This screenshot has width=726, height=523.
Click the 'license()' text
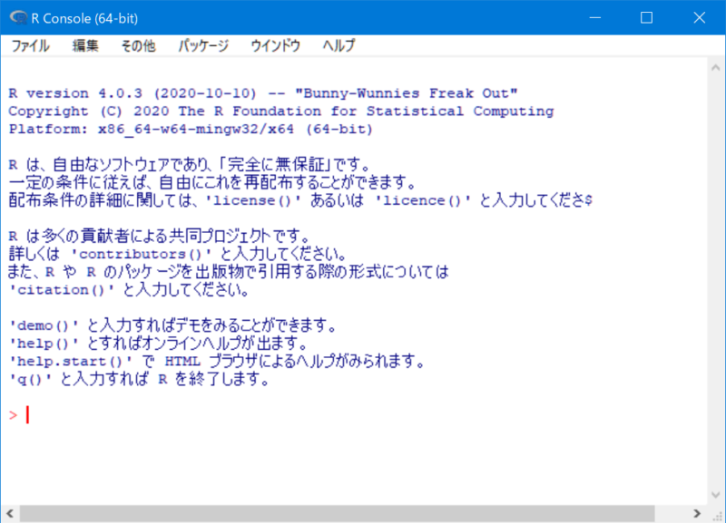click(x=253, y=200)
